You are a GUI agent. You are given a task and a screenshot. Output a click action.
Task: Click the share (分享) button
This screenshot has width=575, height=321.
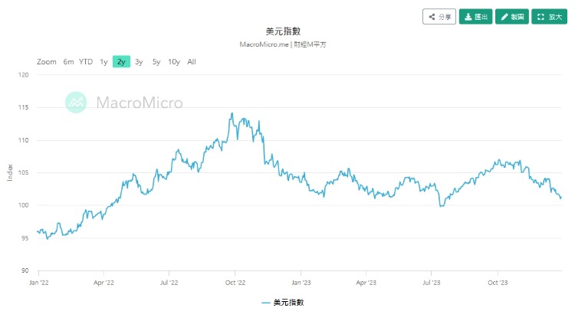(x=439, y=17)
